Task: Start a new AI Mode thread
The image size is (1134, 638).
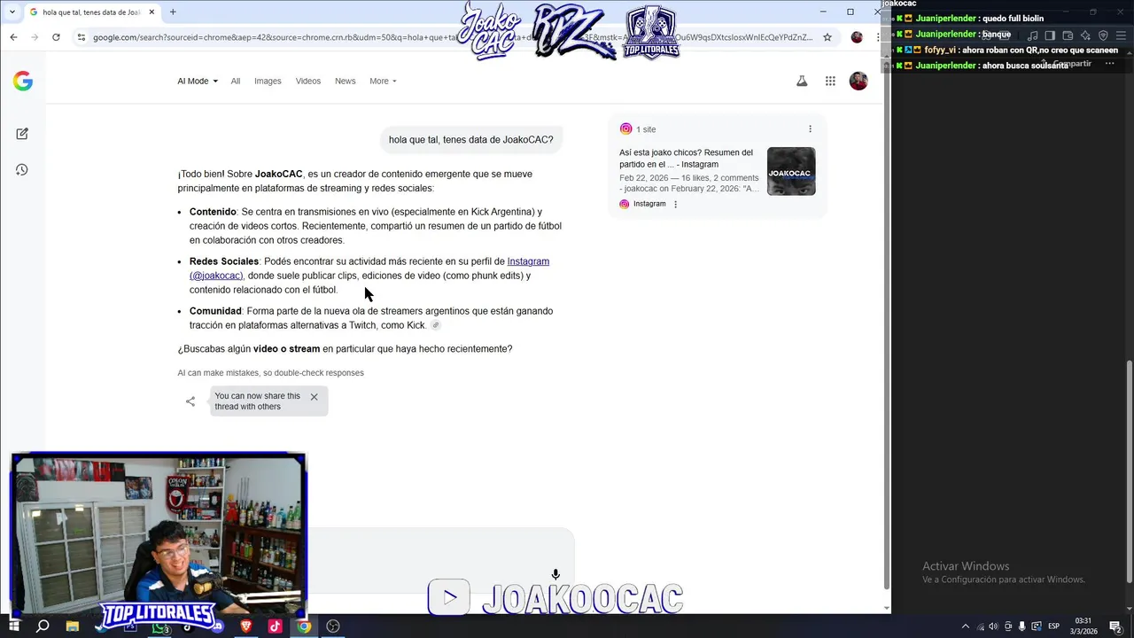Action: 22,134
